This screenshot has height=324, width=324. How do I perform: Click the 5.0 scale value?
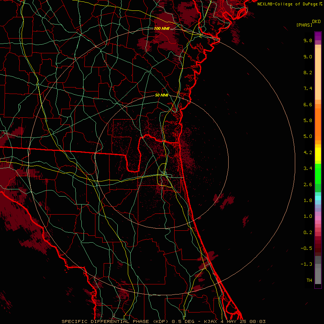(308, 136)
